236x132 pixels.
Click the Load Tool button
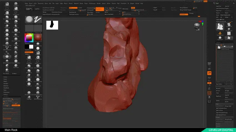220,6
